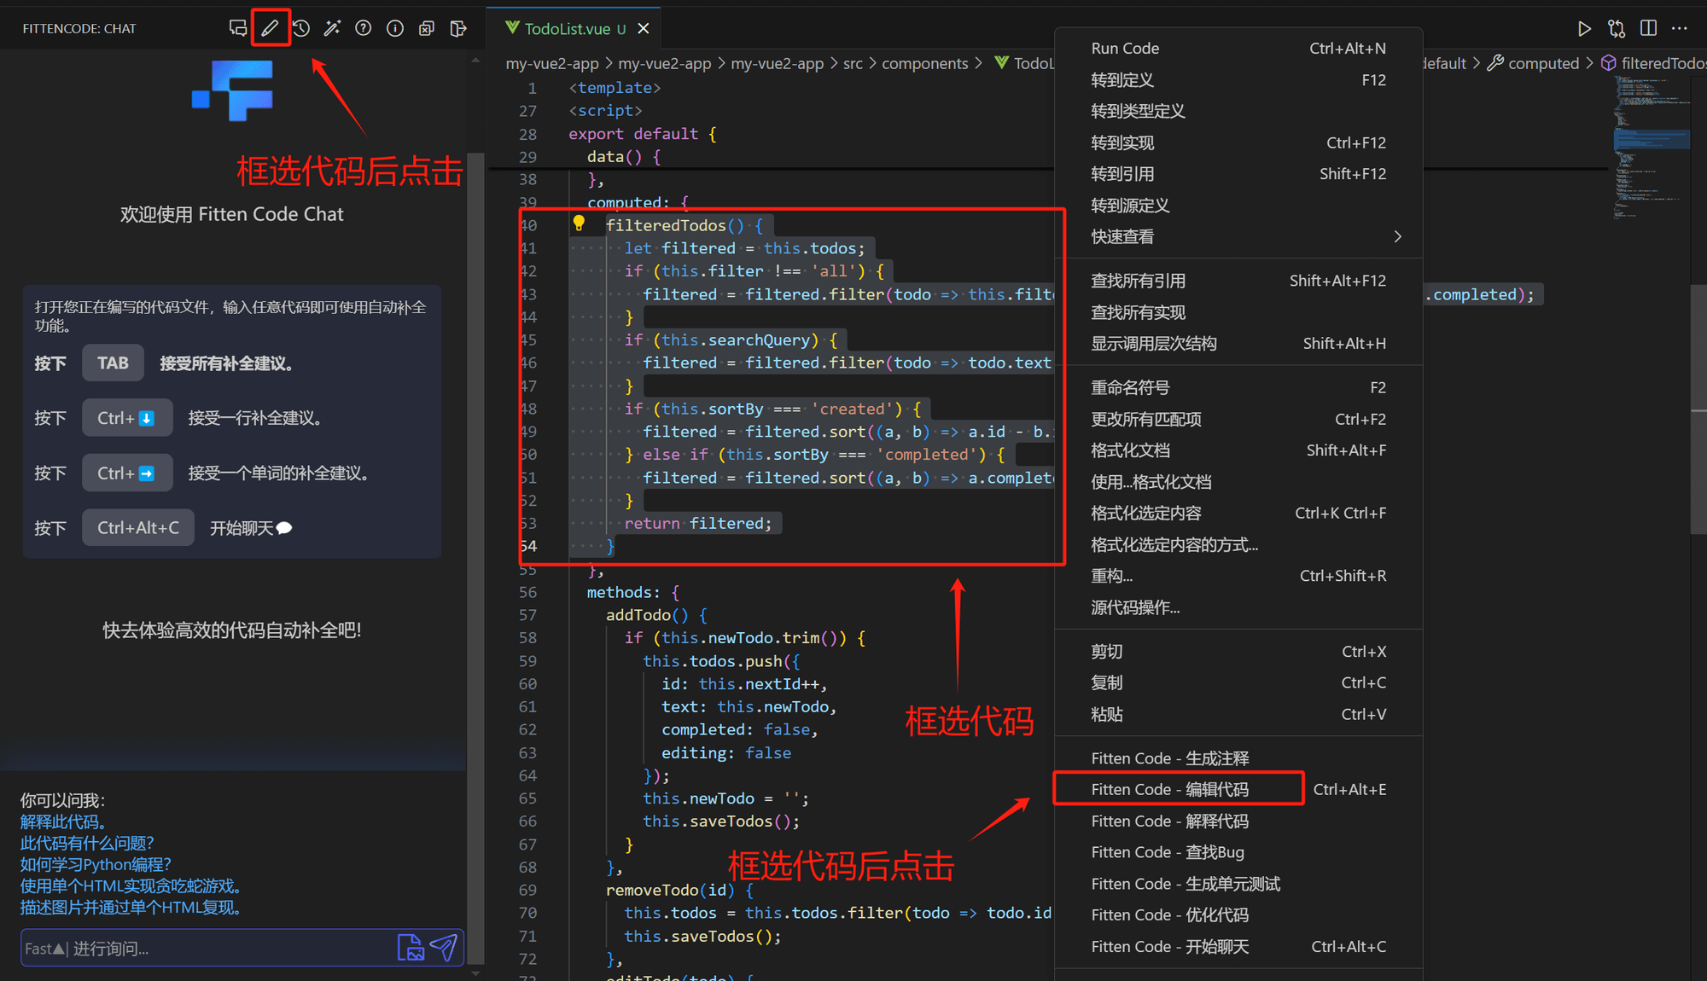Image resolution: width=1707 pixels, height=981 pixels.
Task: Click the image upload icon in chat input
Action: coord(411,947)
